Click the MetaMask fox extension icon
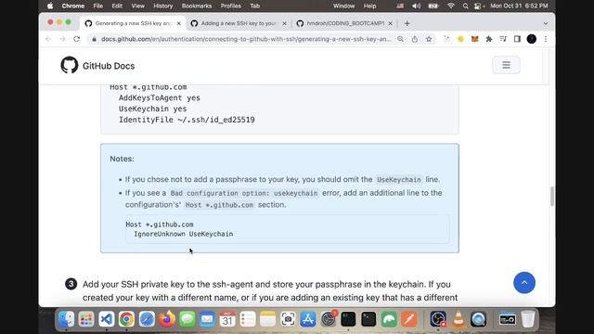Image resolution: width=594 pixels, height=334 pixels. click(x=474, y=39)
